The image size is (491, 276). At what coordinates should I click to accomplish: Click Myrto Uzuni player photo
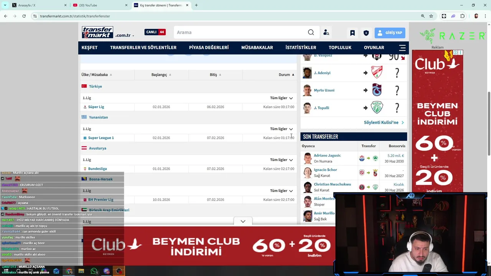(x=307, y=90)
